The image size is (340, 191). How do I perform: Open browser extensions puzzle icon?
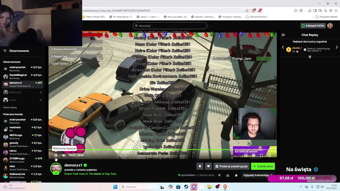pyautogui.click(x=296, y=11)
